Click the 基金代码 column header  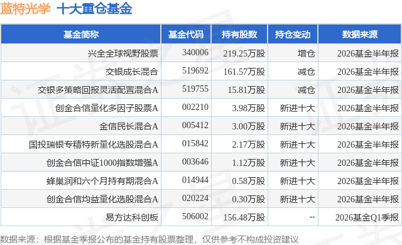click(x=186, y=35)
